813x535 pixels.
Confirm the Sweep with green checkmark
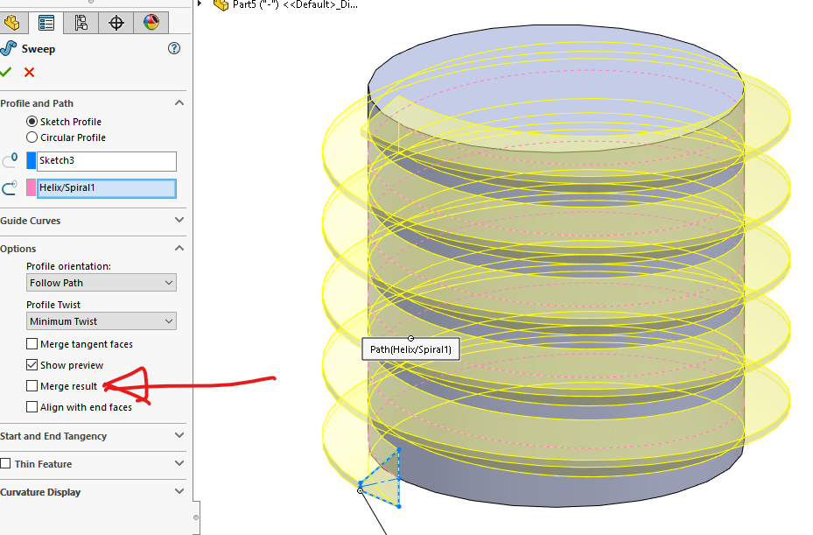point(6,72)
